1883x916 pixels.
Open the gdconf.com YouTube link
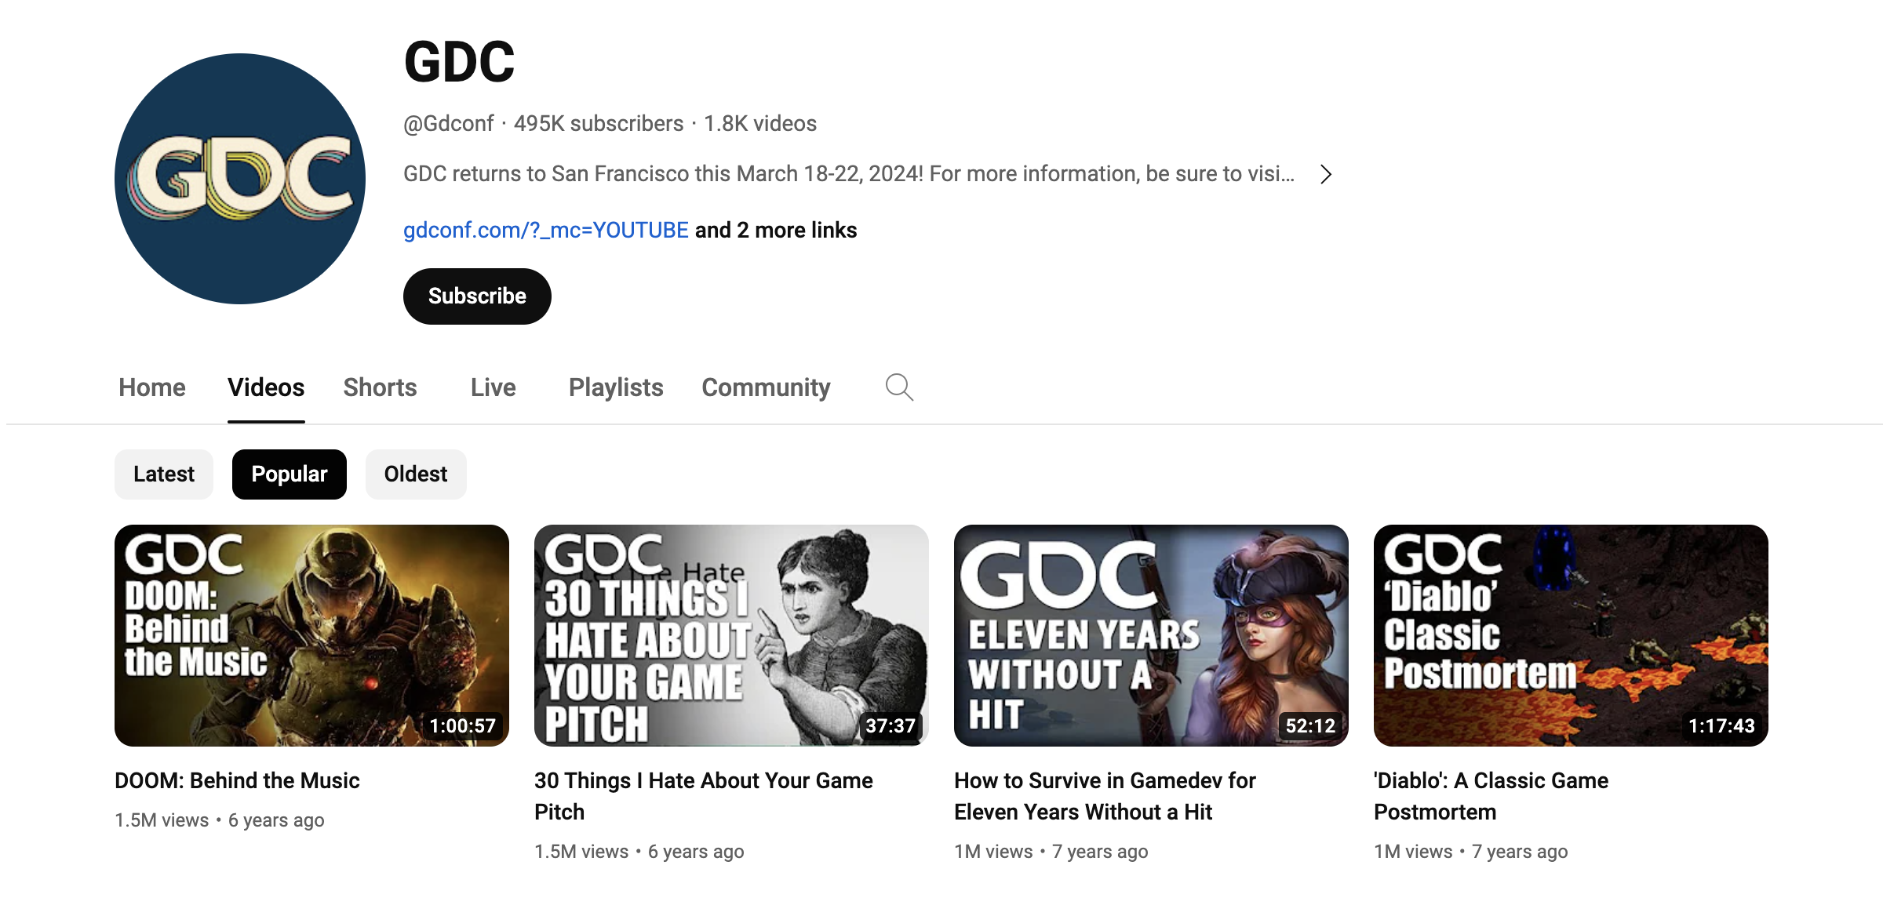(545, 230)
